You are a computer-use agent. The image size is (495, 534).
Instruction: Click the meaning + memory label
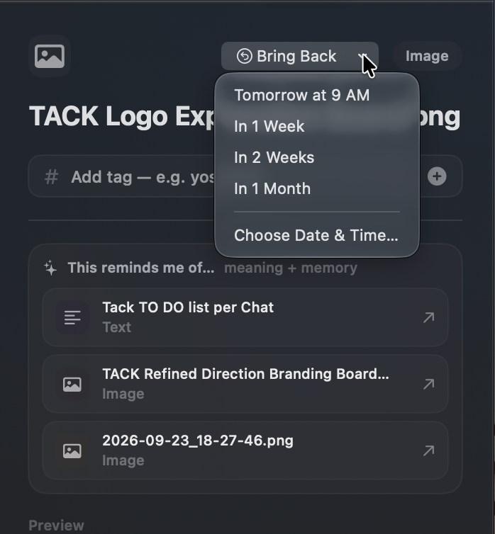pyautogui.click(x=291, y=268)
